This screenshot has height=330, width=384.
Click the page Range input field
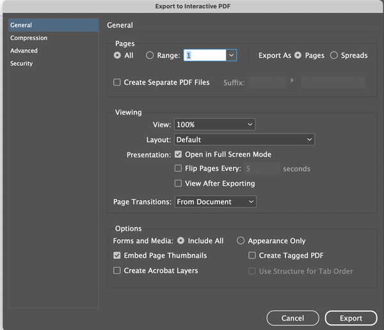click(x=205, y=56)
